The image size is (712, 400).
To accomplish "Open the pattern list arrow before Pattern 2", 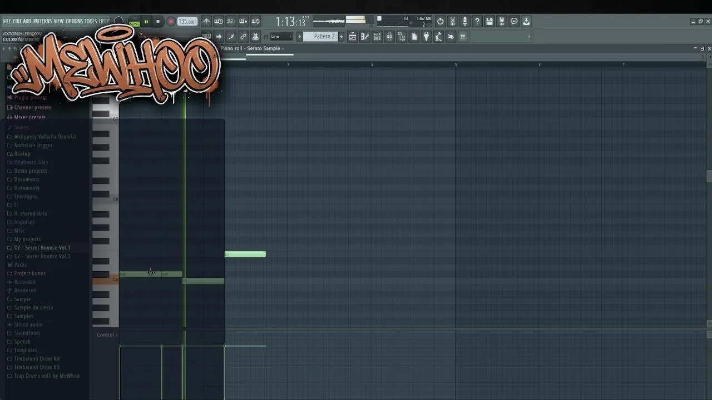I will click(299, 37).
